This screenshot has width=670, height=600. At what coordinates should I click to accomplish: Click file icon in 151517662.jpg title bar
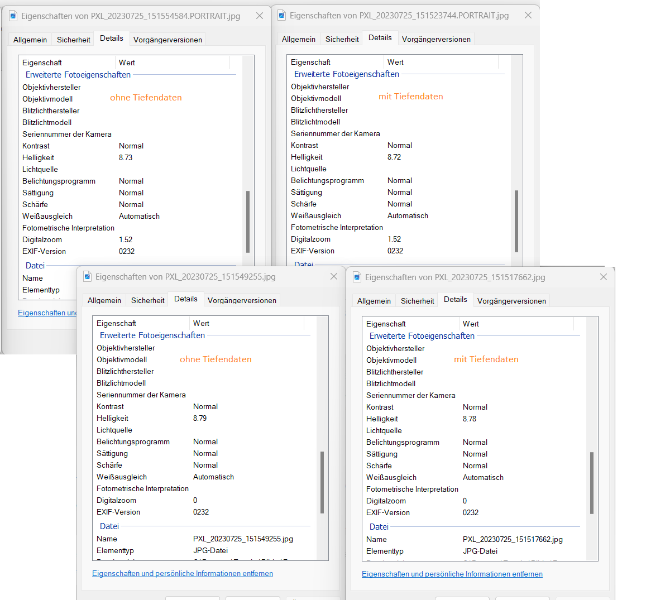357,277
